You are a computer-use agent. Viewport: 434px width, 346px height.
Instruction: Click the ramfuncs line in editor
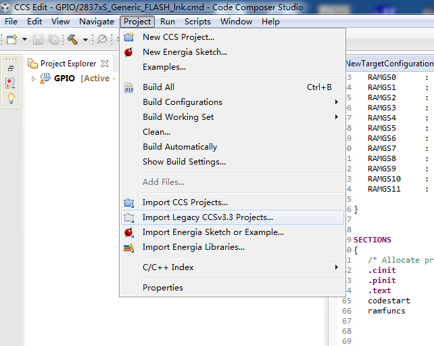click(387, 311)
